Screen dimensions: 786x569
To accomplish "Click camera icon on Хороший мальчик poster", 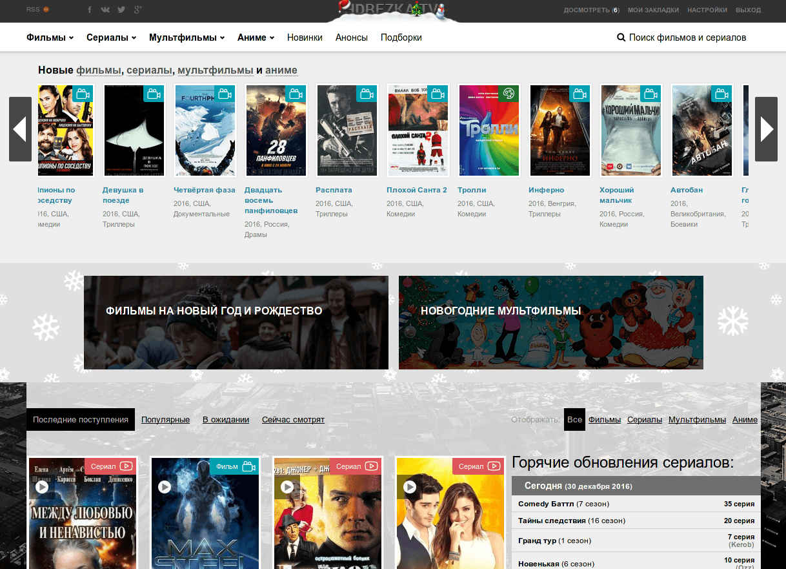I will 650,94.
